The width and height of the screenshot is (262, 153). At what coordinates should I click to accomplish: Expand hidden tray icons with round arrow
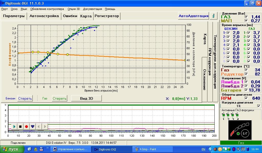(x=211, y=149)
